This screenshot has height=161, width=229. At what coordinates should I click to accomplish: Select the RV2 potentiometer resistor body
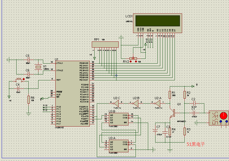133,59
